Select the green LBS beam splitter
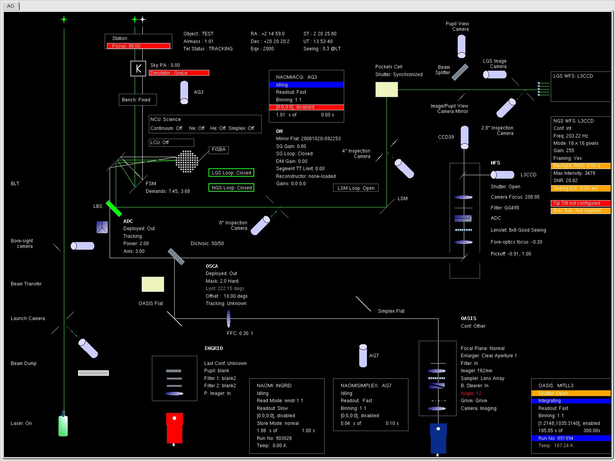 [113, 209]
